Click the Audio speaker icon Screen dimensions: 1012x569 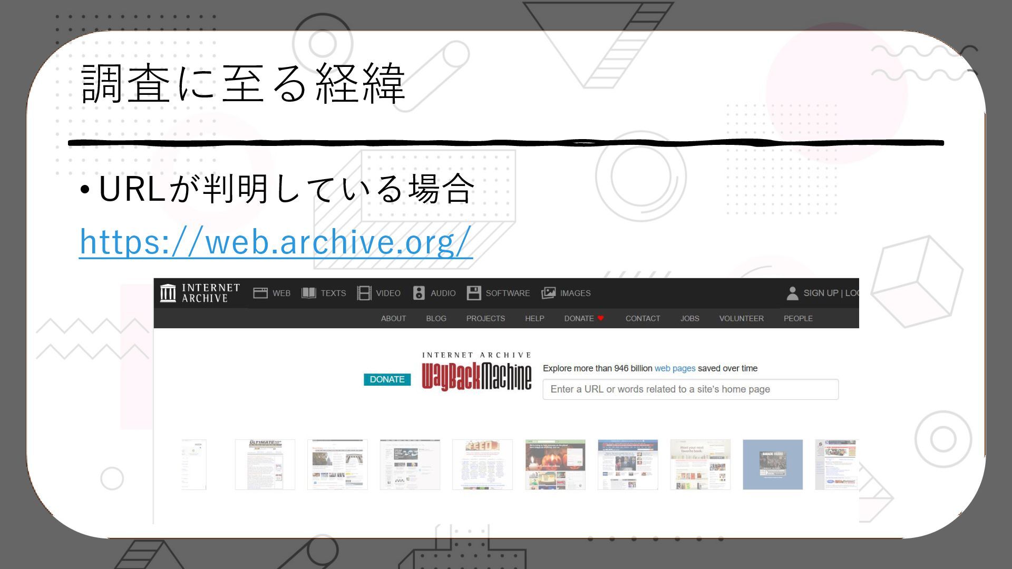tap(419, 293)
